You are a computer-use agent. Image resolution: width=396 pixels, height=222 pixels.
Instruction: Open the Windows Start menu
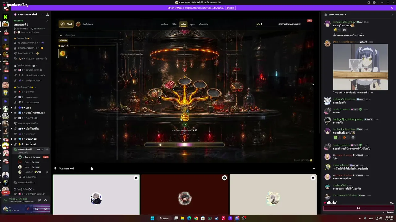[x=152, y=218]
